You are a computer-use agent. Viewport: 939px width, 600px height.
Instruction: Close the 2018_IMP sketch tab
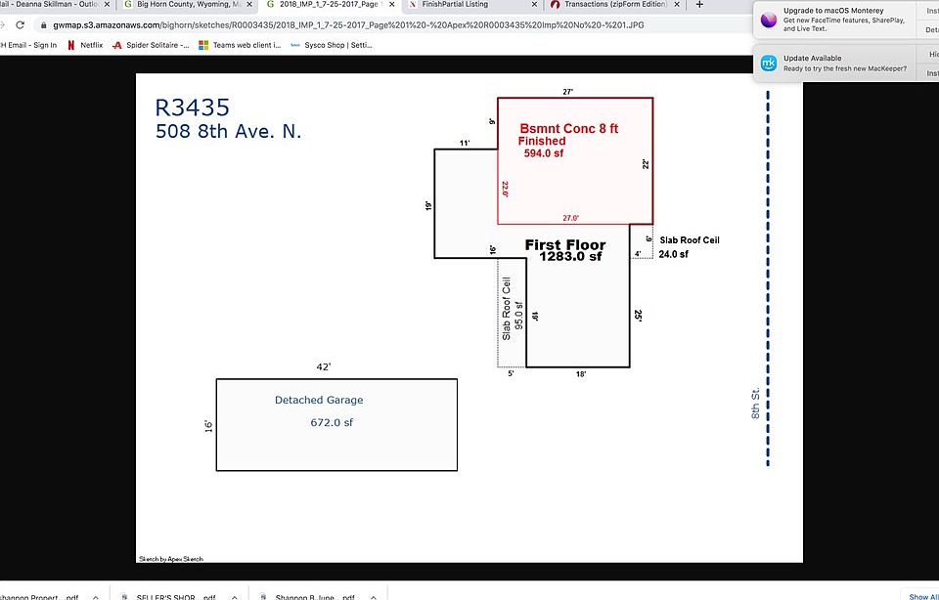click(391, 5)
